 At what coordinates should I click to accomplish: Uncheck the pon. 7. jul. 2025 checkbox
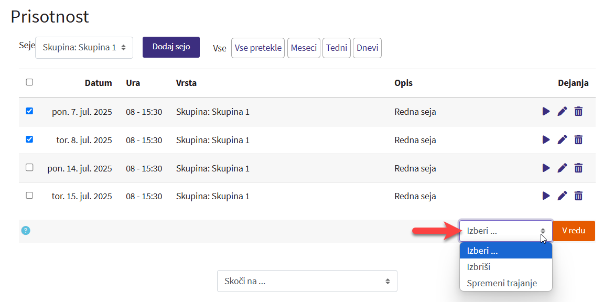29,111
